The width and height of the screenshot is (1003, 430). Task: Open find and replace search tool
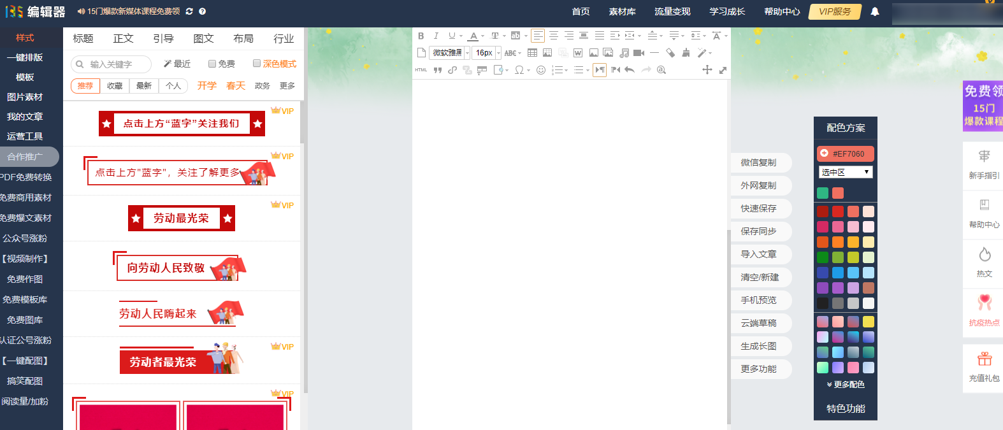(x=661, y=70)
